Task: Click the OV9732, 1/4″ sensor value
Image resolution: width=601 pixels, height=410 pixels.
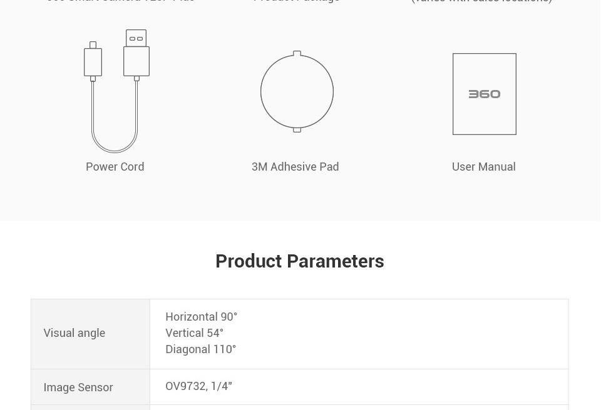Action: pos(199,386)
